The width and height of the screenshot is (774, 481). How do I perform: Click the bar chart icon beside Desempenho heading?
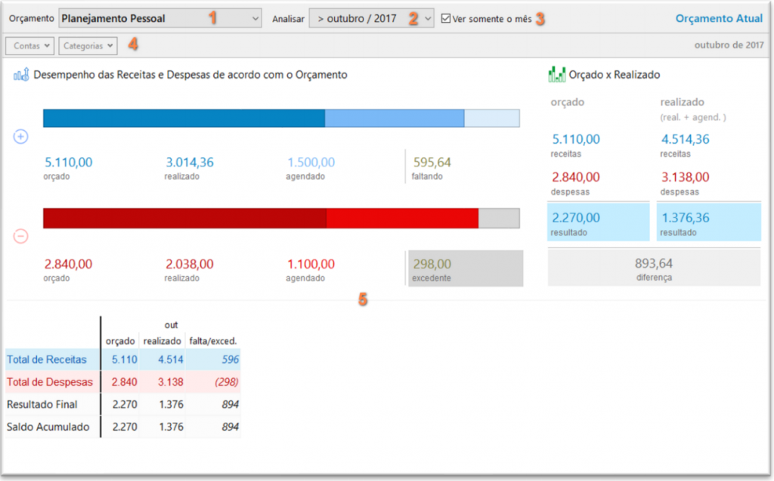[21, 75]
